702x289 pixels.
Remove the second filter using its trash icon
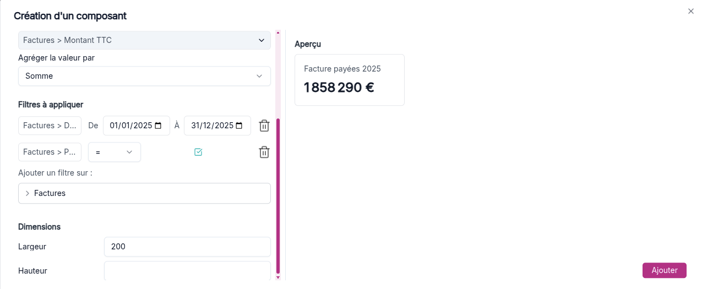(264, 152)
